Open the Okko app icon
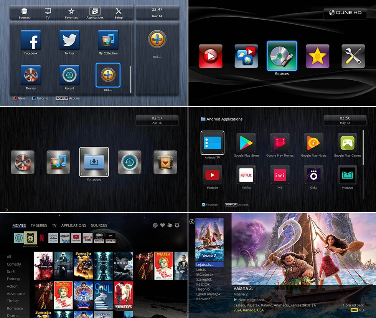 point(313,175)
